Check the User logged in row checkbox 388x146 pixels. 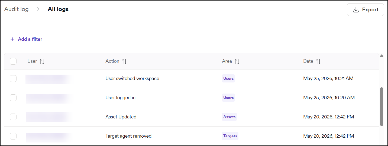point(13,98)
